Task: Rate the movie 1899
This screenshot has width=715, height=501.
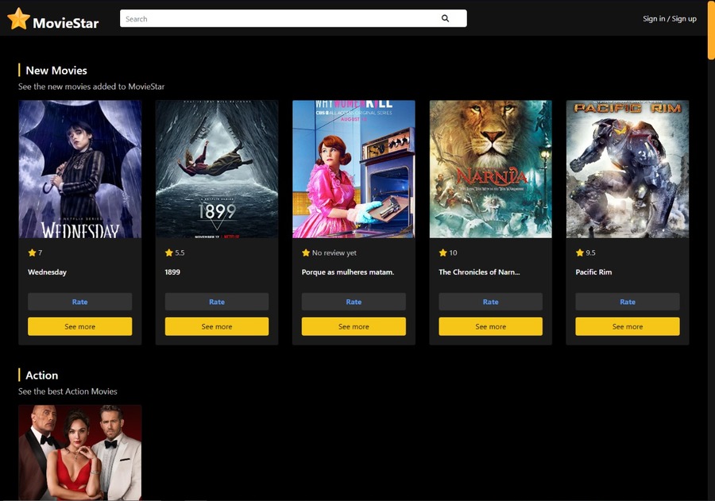Action: pyautogui.click(x=217, y=302)
